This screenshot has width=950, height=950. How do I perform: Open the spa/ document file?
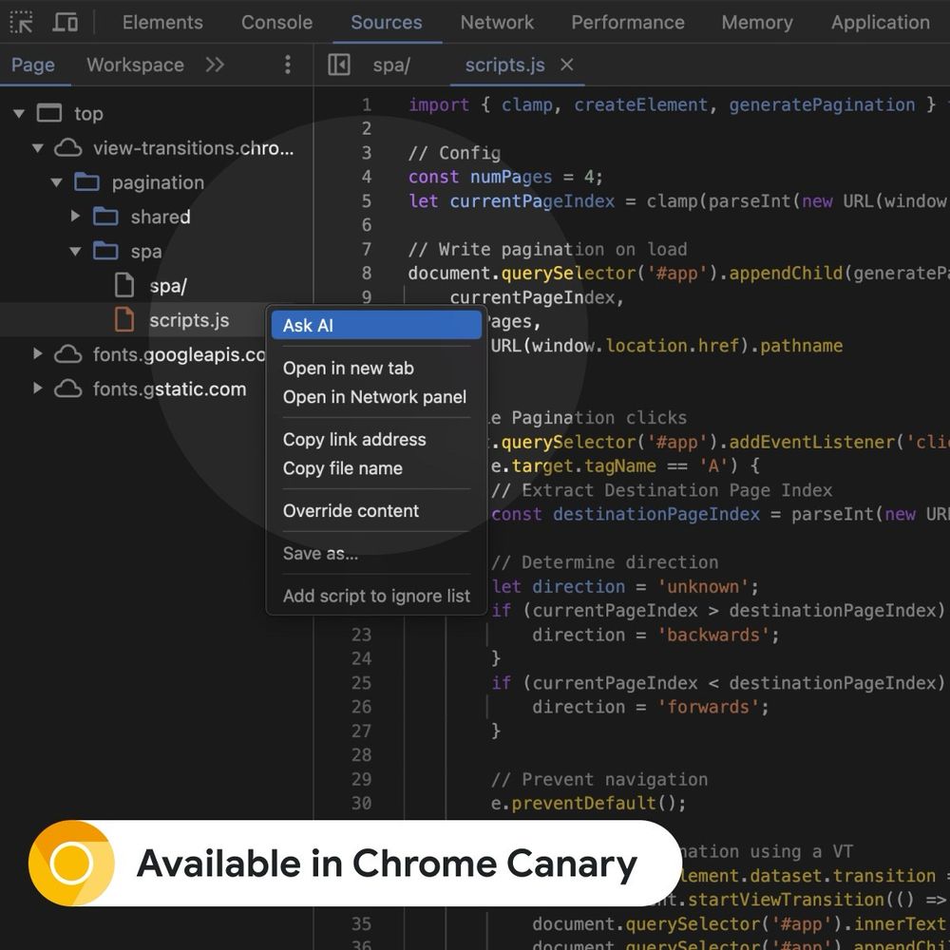[168, 286]
